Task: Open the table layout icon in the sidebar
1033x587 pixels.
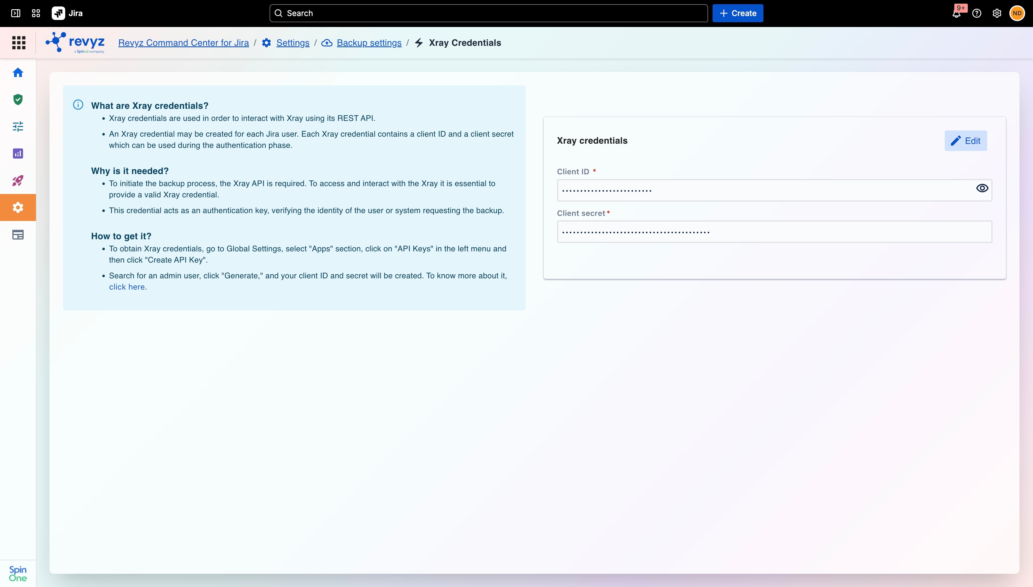Action: (x=18, y=235)
